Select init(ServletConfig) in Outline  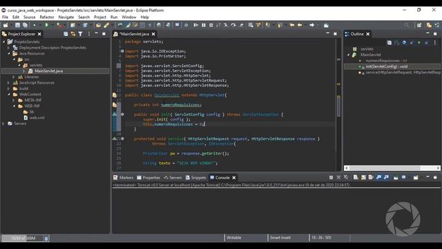(387, 66)
